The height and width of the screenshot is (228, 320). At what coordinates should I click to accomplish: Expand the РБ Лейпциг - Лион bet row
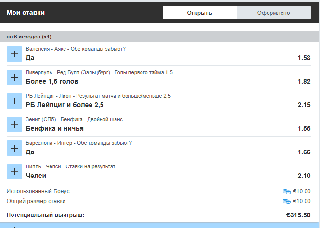14,101
